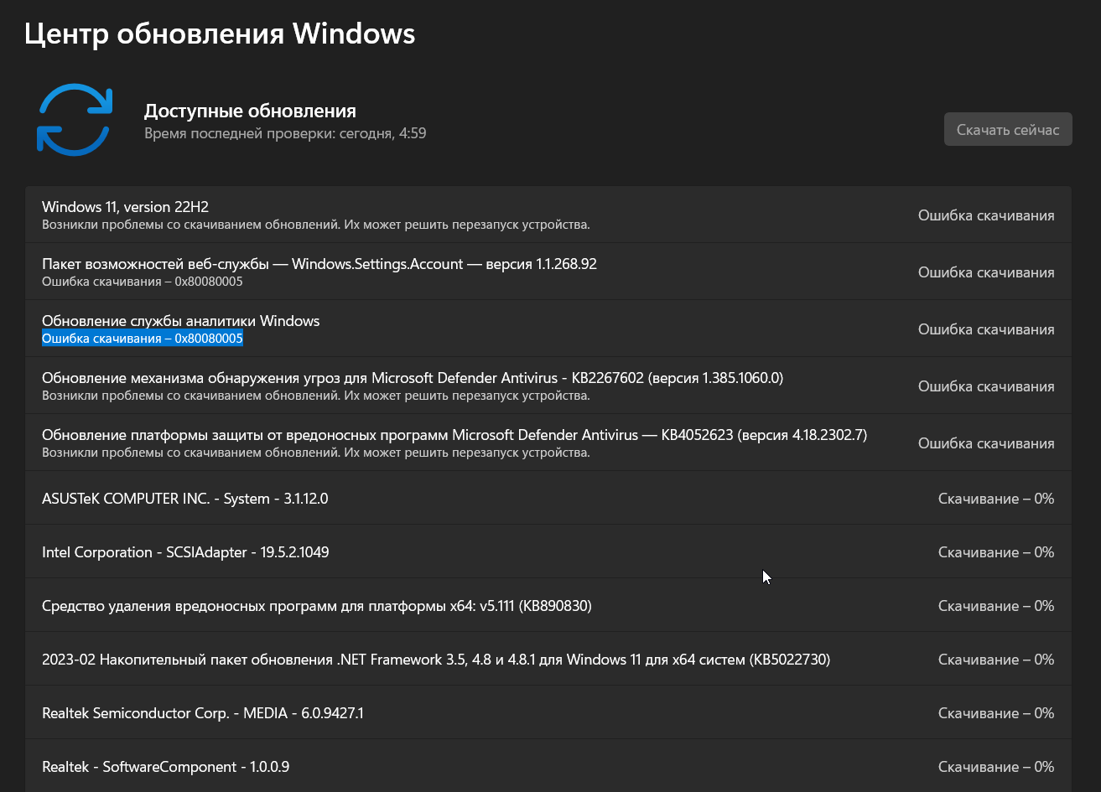
Task: Select 'Обновление службы аналитики Windows' title
Action: pyautogui.click(x=180, y=321)
